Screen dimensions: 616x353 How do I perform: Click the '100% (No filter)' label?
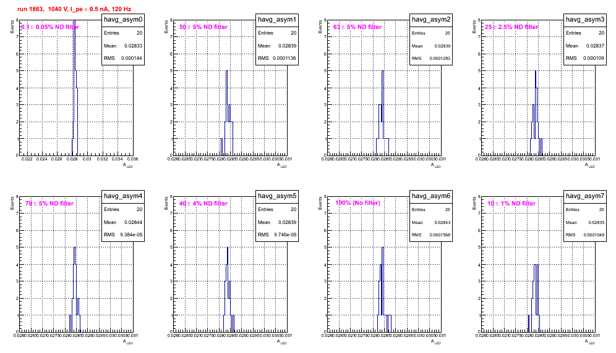(x=357, y=203)
